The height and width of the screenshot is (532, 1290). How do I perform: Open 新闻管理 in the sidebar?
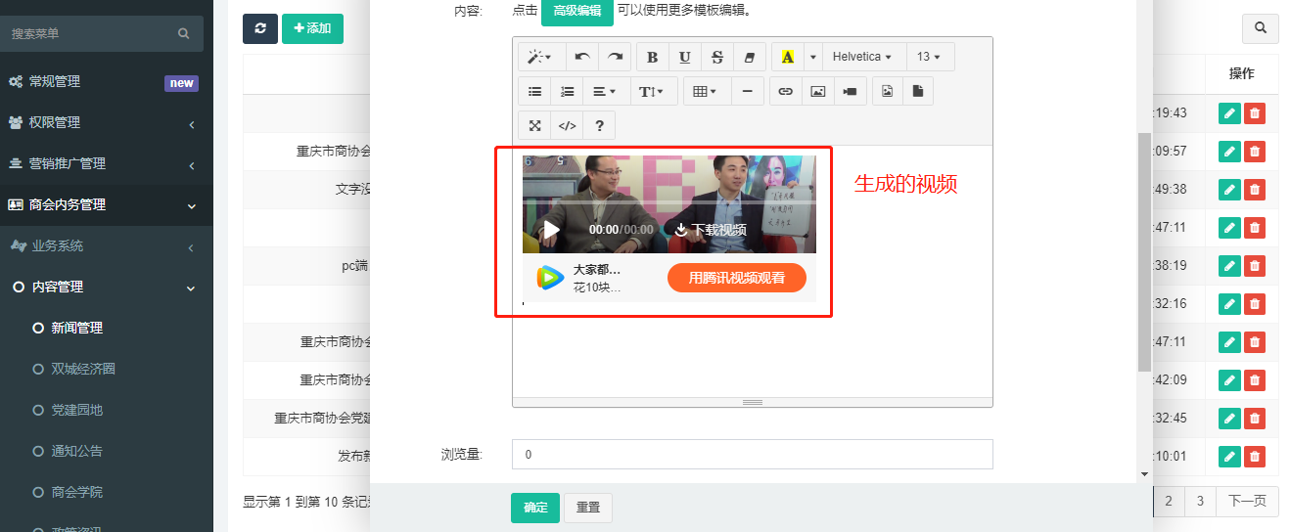pyautogui.click(x=76, y=328)
